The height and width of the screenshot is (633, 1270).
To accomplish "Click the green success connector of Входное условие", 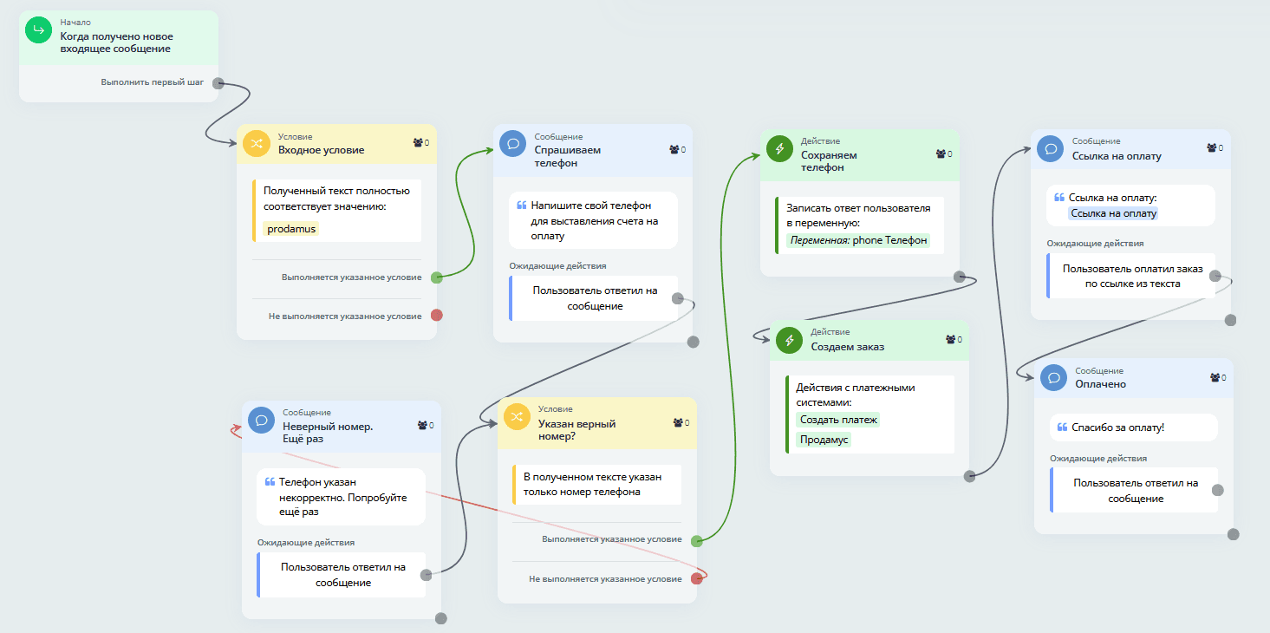I will pyautogui.click(x=437, y=277).
